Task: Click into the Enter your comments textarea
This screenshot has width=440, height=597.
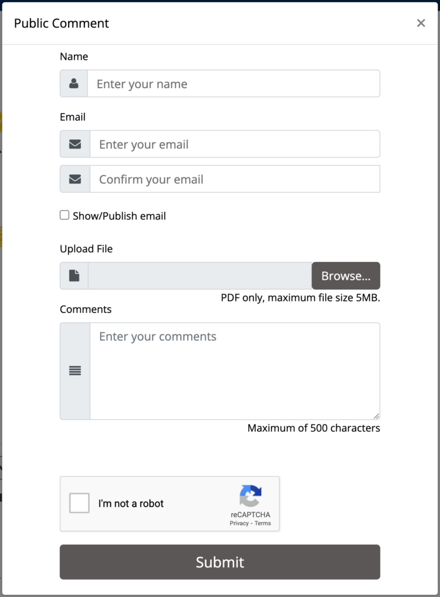Action: (x=235, y=371)
